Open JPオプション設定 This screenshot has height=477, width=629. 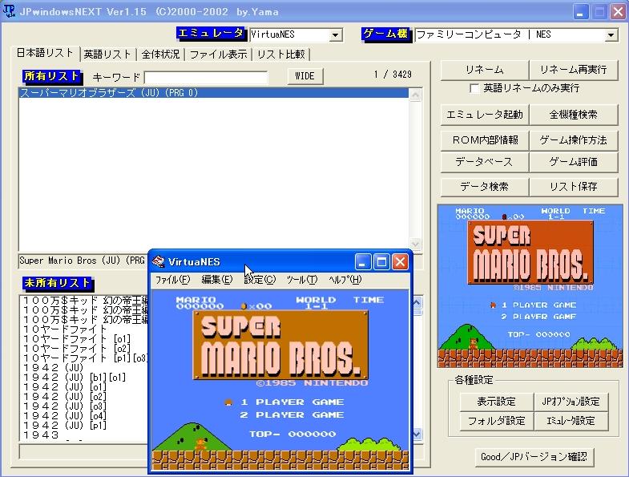pos(571,402)
